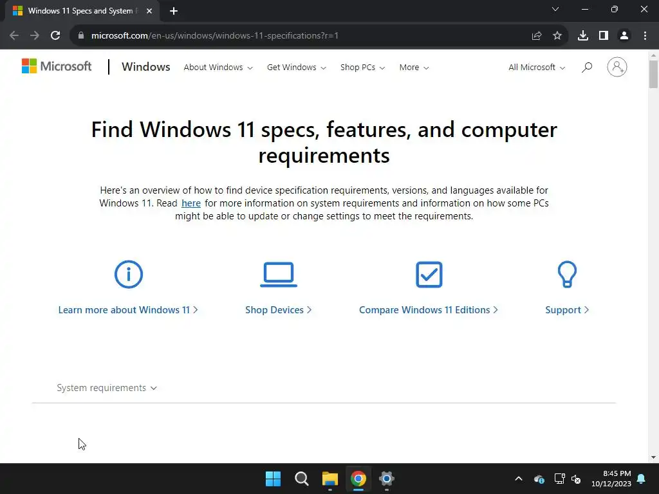659x494 pixels.
Task: Click the checkbox Compare Editions icon
Action: tap(429, 275)
